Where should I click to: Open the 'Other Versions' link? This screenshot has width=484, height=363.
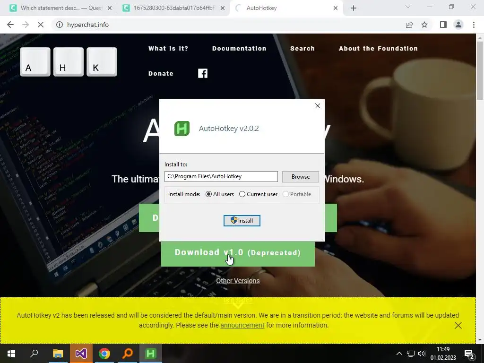(x=238, y=281)
